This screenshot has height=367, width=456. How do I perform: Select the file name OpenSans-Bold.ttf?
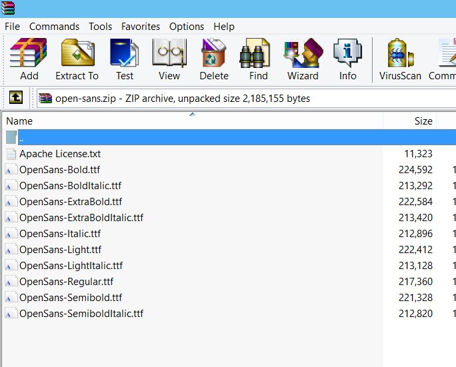pyautogui.click(x=59, y=170)
